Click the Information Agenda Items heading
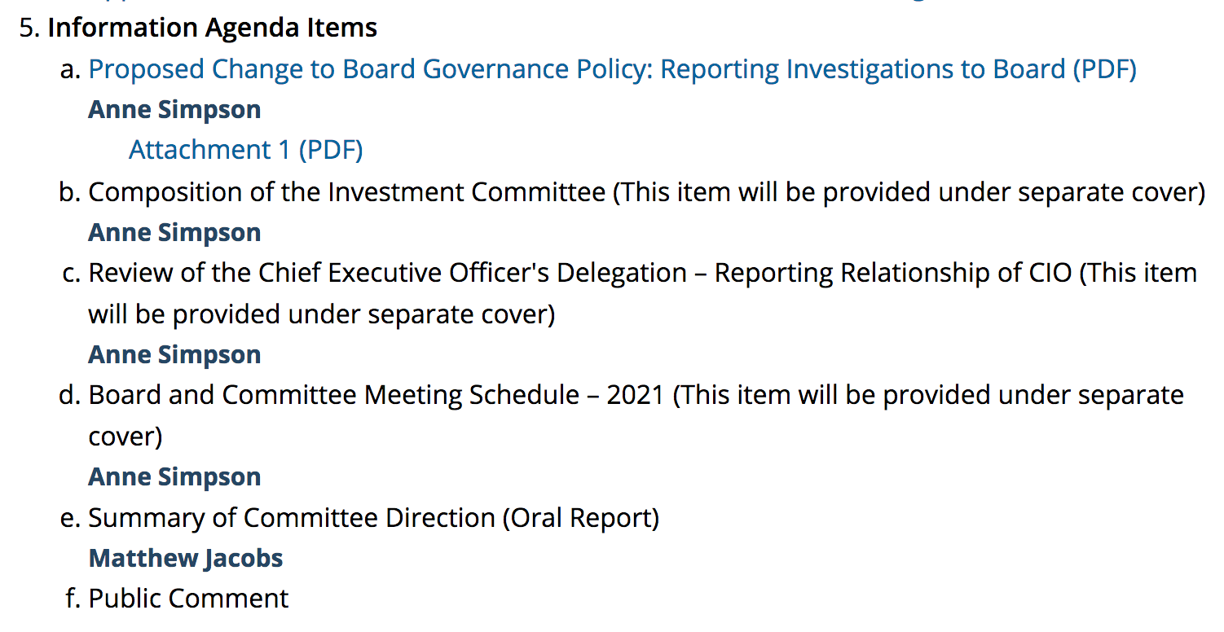 point(212,28)
